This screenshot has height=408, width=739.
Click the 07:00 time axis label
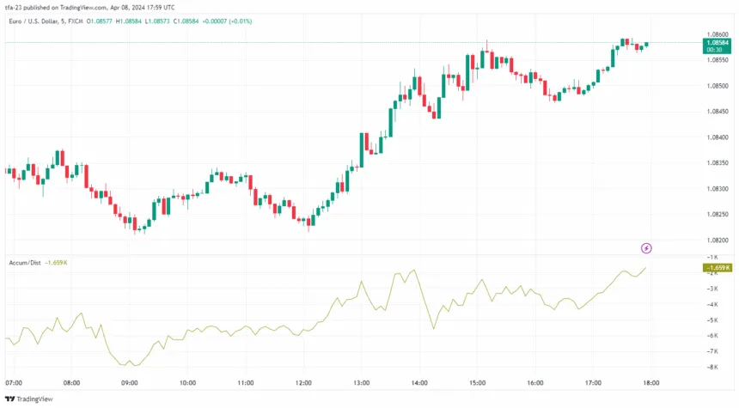click(x=14, y=383)
